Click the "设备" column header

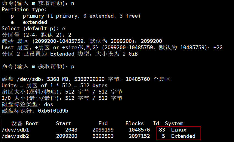point(17,124)
